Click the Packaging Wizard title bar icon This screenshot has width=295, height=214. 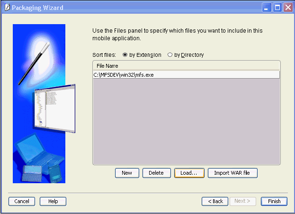pyautogui.click(x=7, y=8)
